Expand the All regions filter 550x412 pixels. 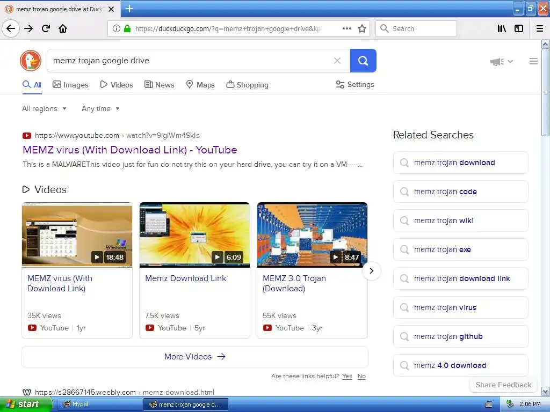tap(44, 108)
